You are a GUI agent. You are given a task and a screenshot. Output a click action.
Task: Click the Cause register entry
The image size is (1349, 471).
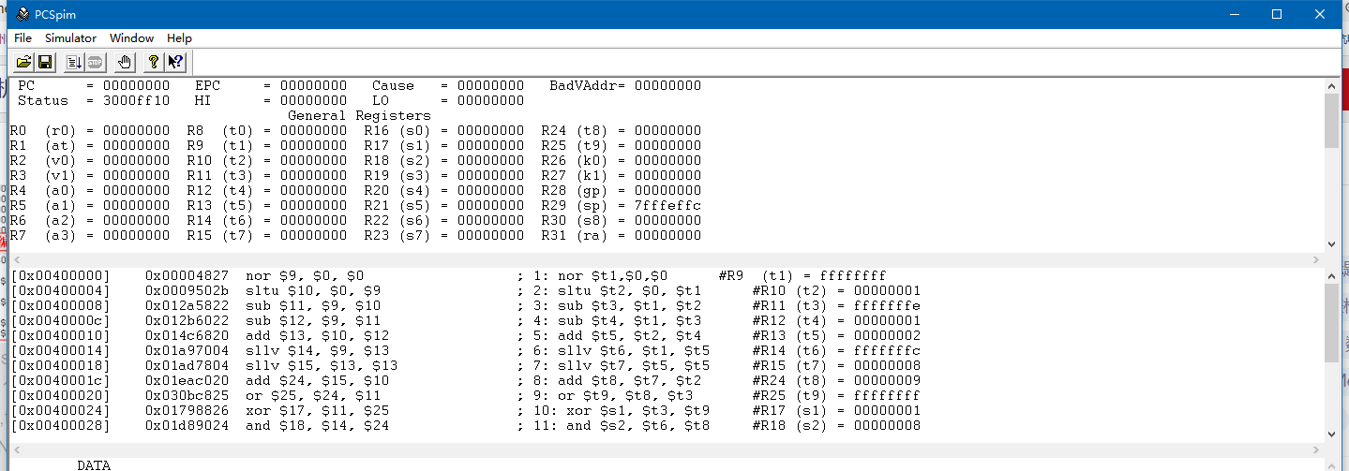(x=448, y=85)
